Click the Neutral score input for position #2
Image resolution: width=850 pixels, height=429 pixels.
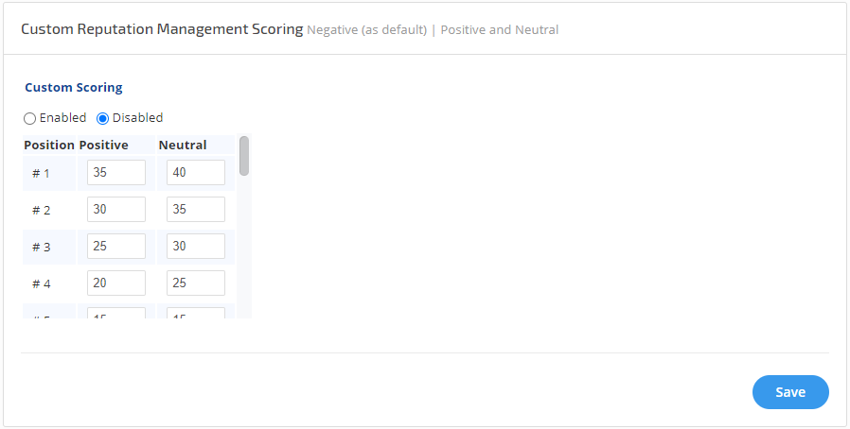click(196, 210)
